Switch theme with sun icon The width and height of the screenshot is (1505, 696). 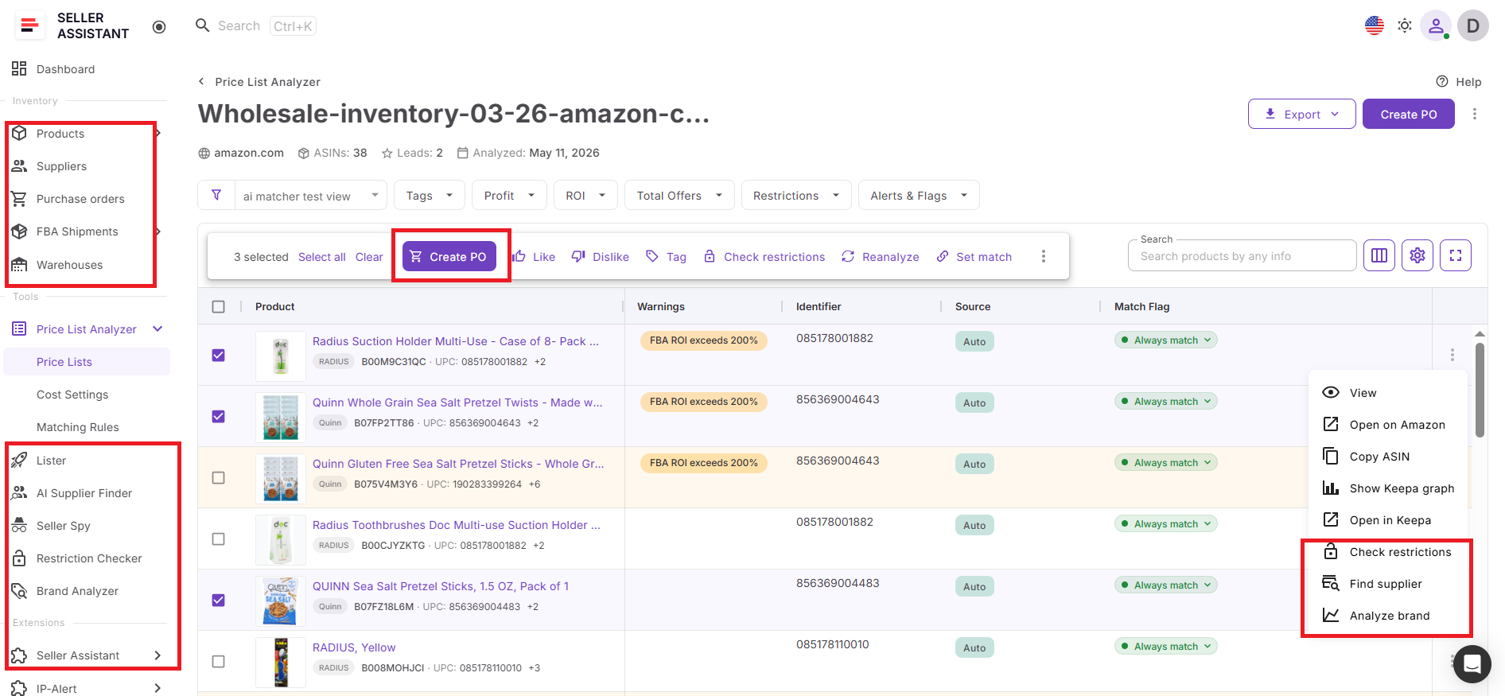(x=1405, y=25)
